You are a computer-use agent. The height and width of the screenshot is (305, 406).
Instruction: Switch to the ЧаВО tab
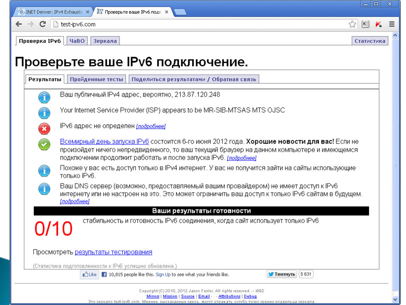(x=77, y=41)
